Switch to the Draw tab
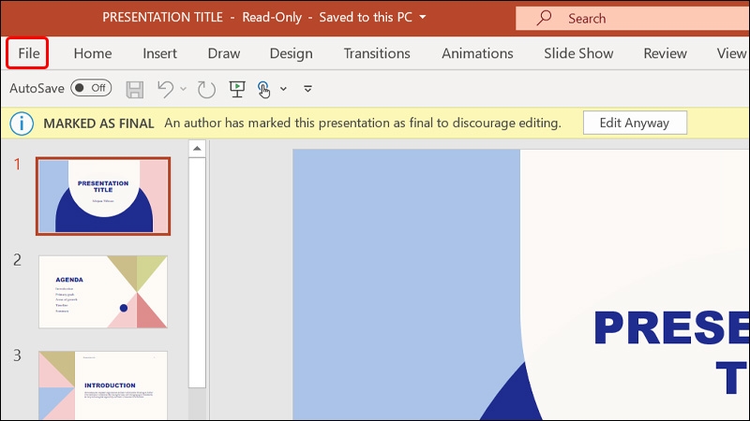 point(224,53)
